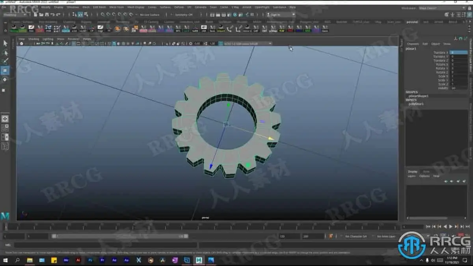Open Sign In account dropdown
The image size is (473, 266).
281,15
